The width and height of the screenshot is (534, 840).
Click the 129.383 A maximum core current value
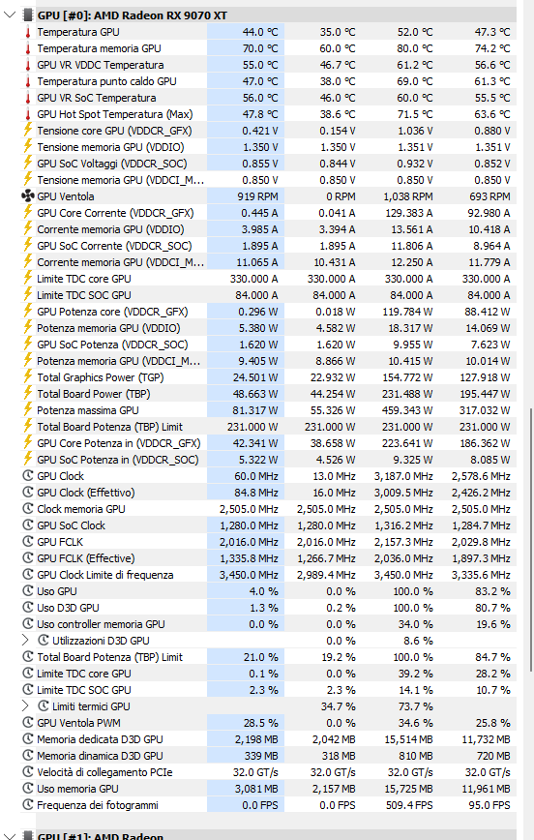(x=408, y=213)
